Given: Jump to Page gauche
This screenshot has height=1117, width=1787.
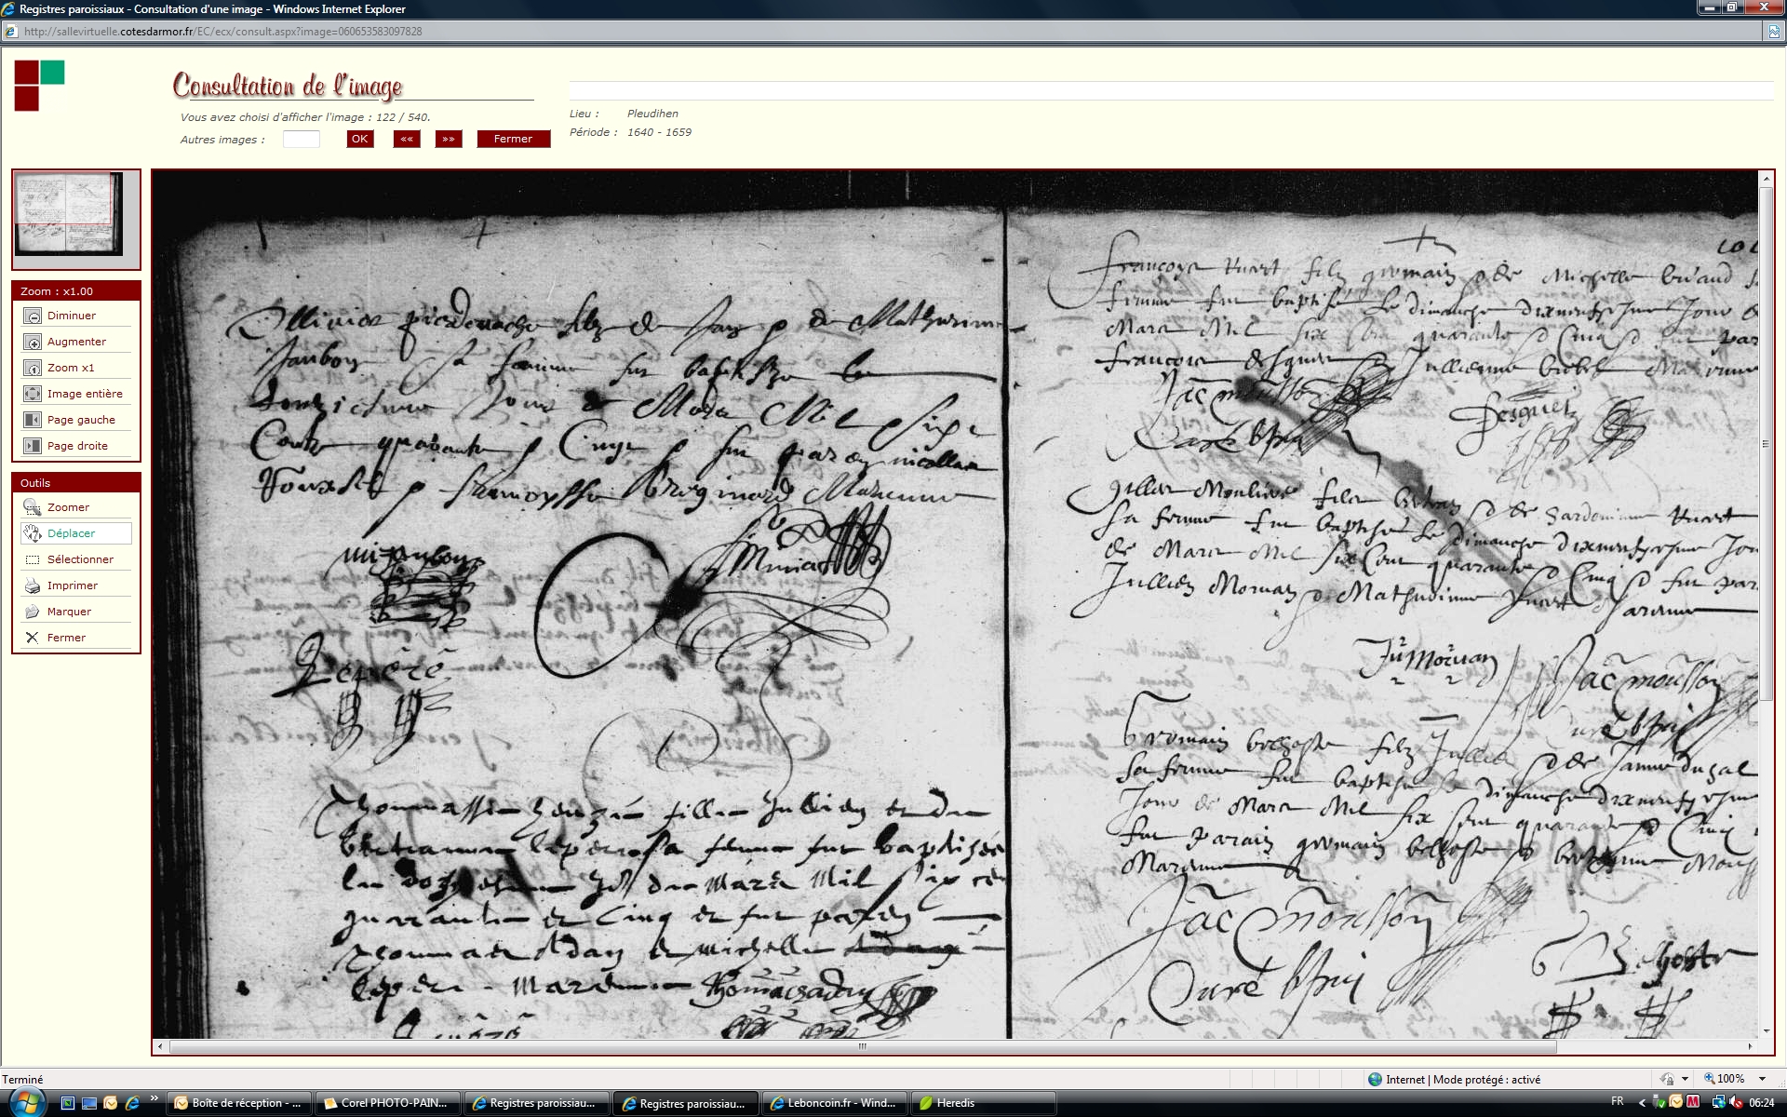Looking at the screenshot, I should point(33,420).
